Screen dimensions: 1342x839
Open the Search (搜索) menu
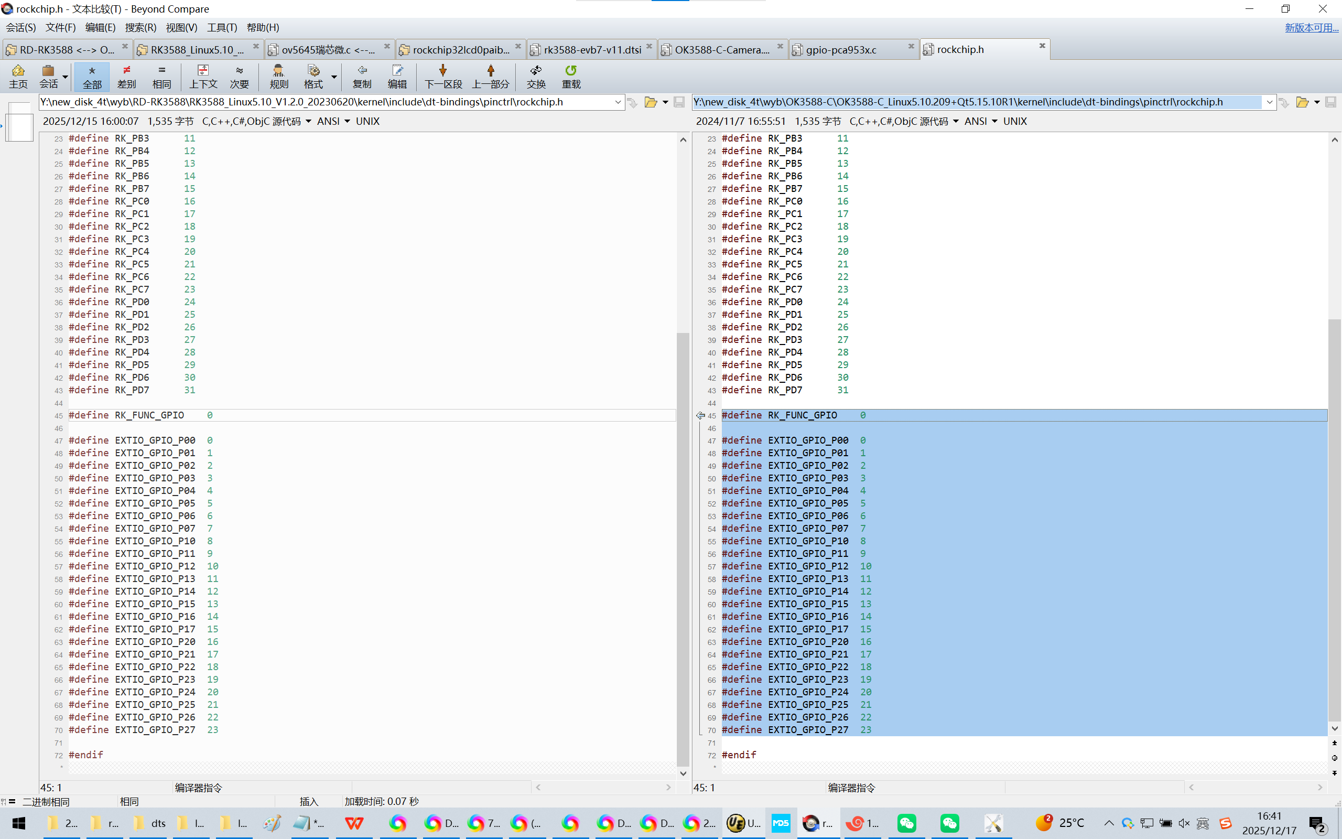click(x=140, y=27)
